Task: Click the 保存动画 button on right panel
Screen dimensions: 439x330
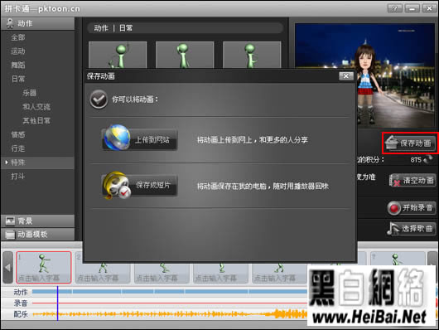Action: tap(410, 143)
